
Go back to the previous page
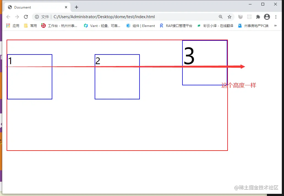8,17
